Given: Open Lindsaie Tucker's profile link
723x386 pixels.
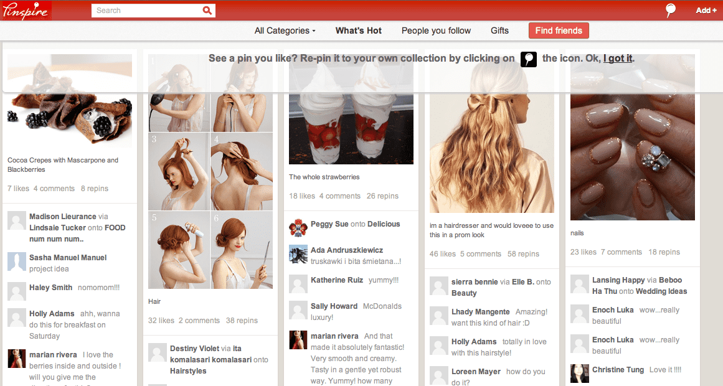Looking at the screenshot, I should tap(58, 228).
